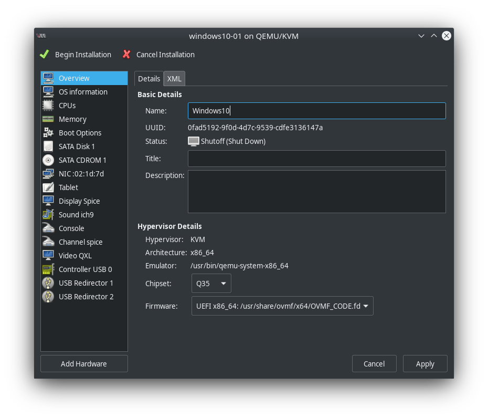
Task: Switch to the Details tab
Action: pos(149,79)
